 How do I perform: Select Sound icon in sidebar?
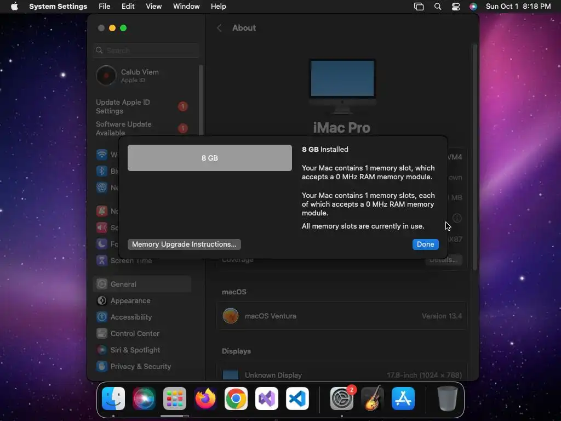coord(101,227)
